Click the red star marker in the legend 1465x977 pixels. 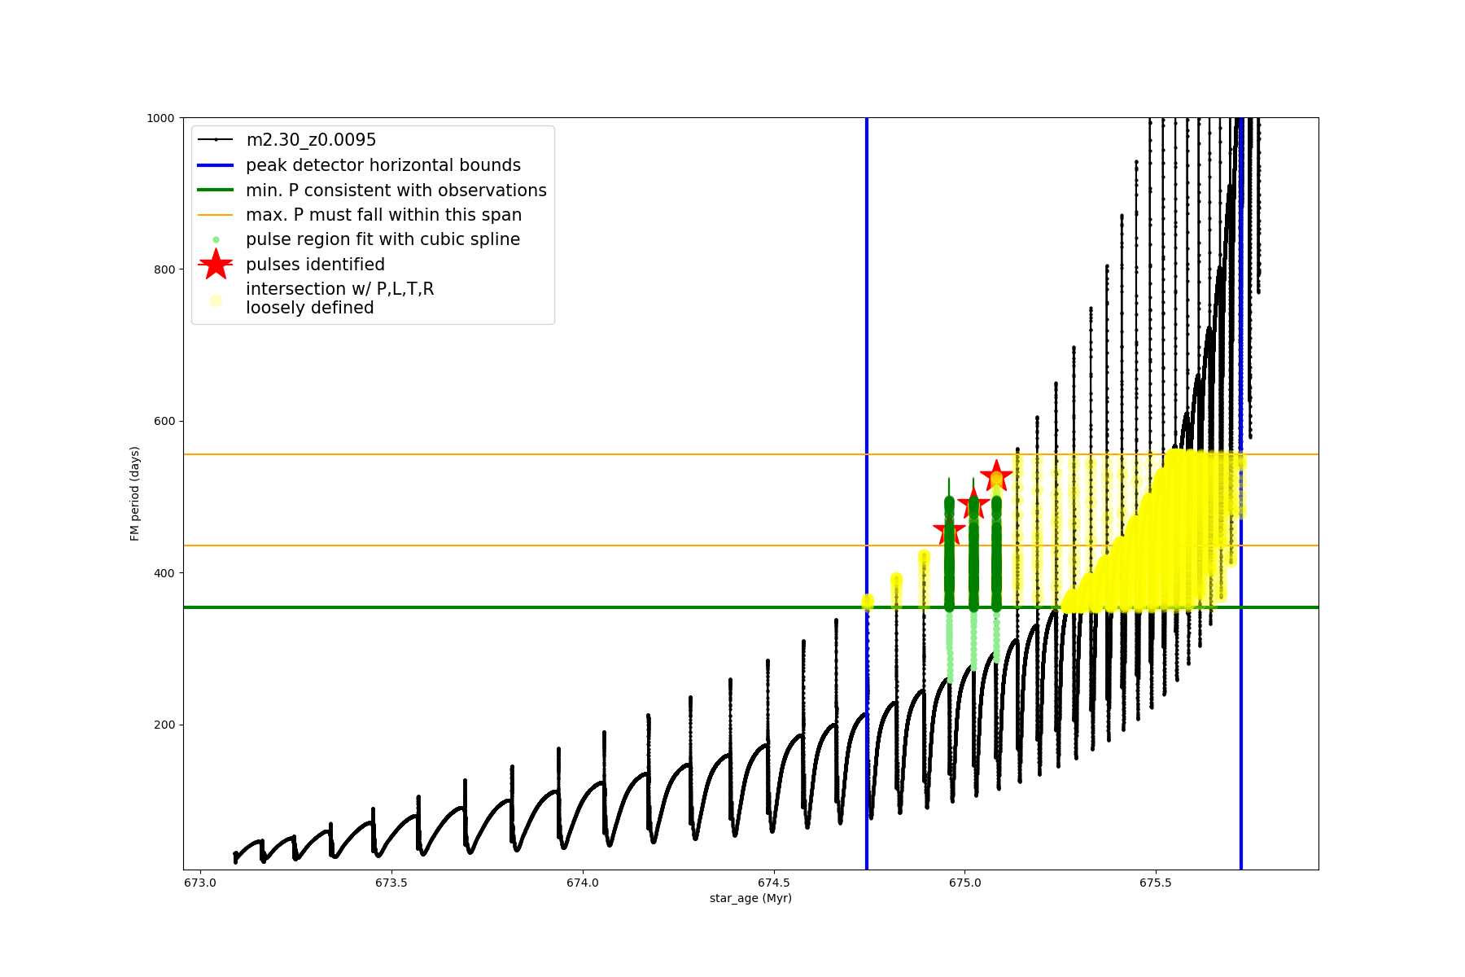(x=216, y=265)
